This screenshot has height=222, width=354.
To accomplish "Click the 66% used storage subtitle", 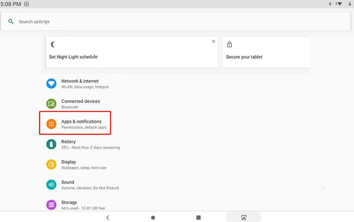I will coord(83,208).
